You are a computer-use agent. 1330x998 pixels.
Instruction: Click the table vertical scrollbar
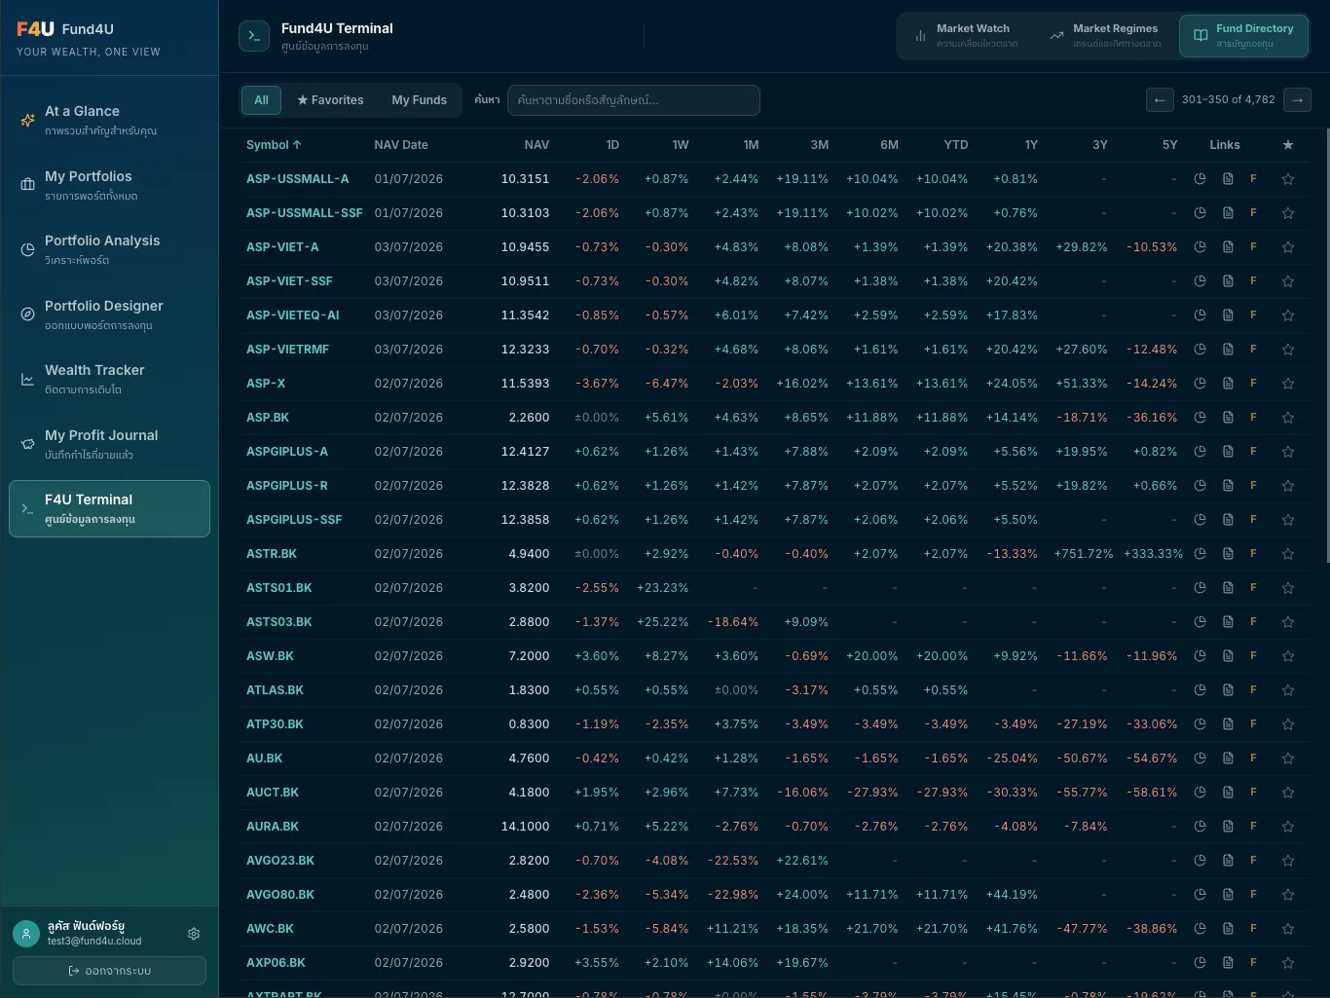[1327, 346]
